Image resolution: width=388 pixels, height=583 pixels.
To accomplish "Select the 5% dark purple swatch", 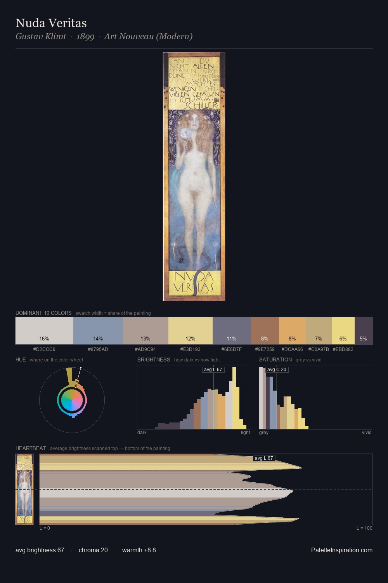I will click(x=364, y=331).
